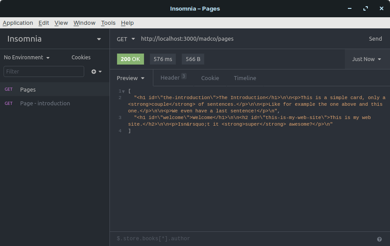Focus the JSONPath response filter field
The image size is (390, 246).
tap(244, 238)
